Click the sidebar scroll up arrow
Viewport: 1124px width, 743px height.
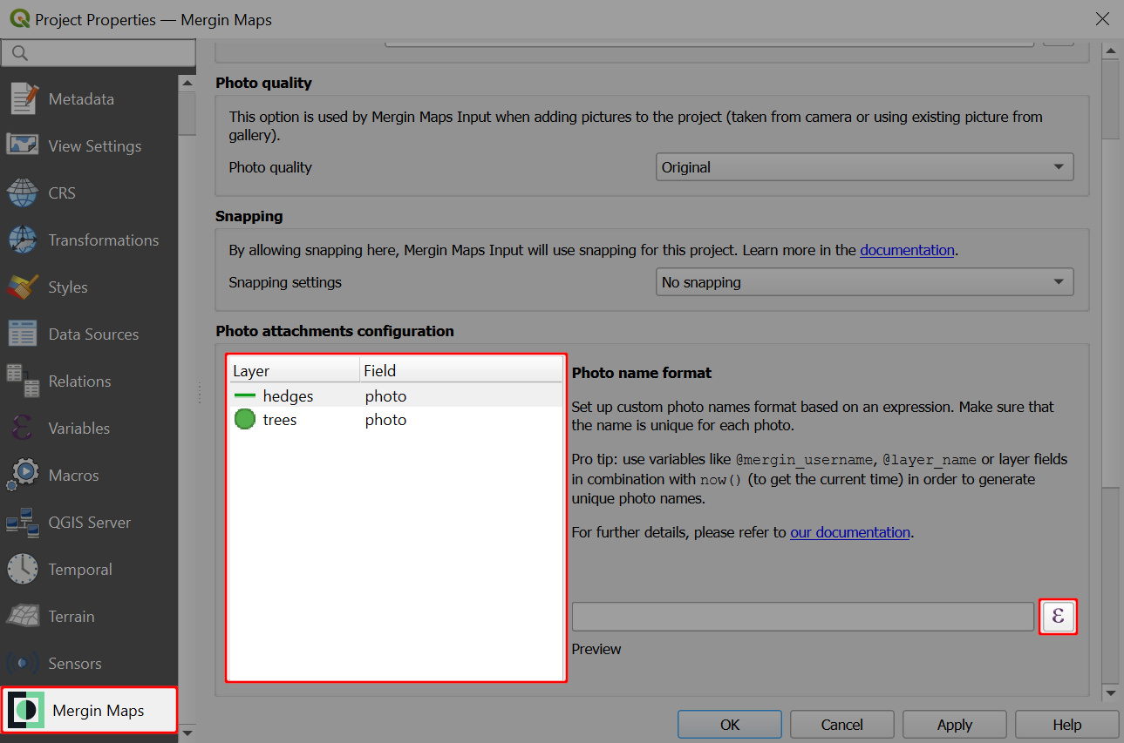point(187,83)
